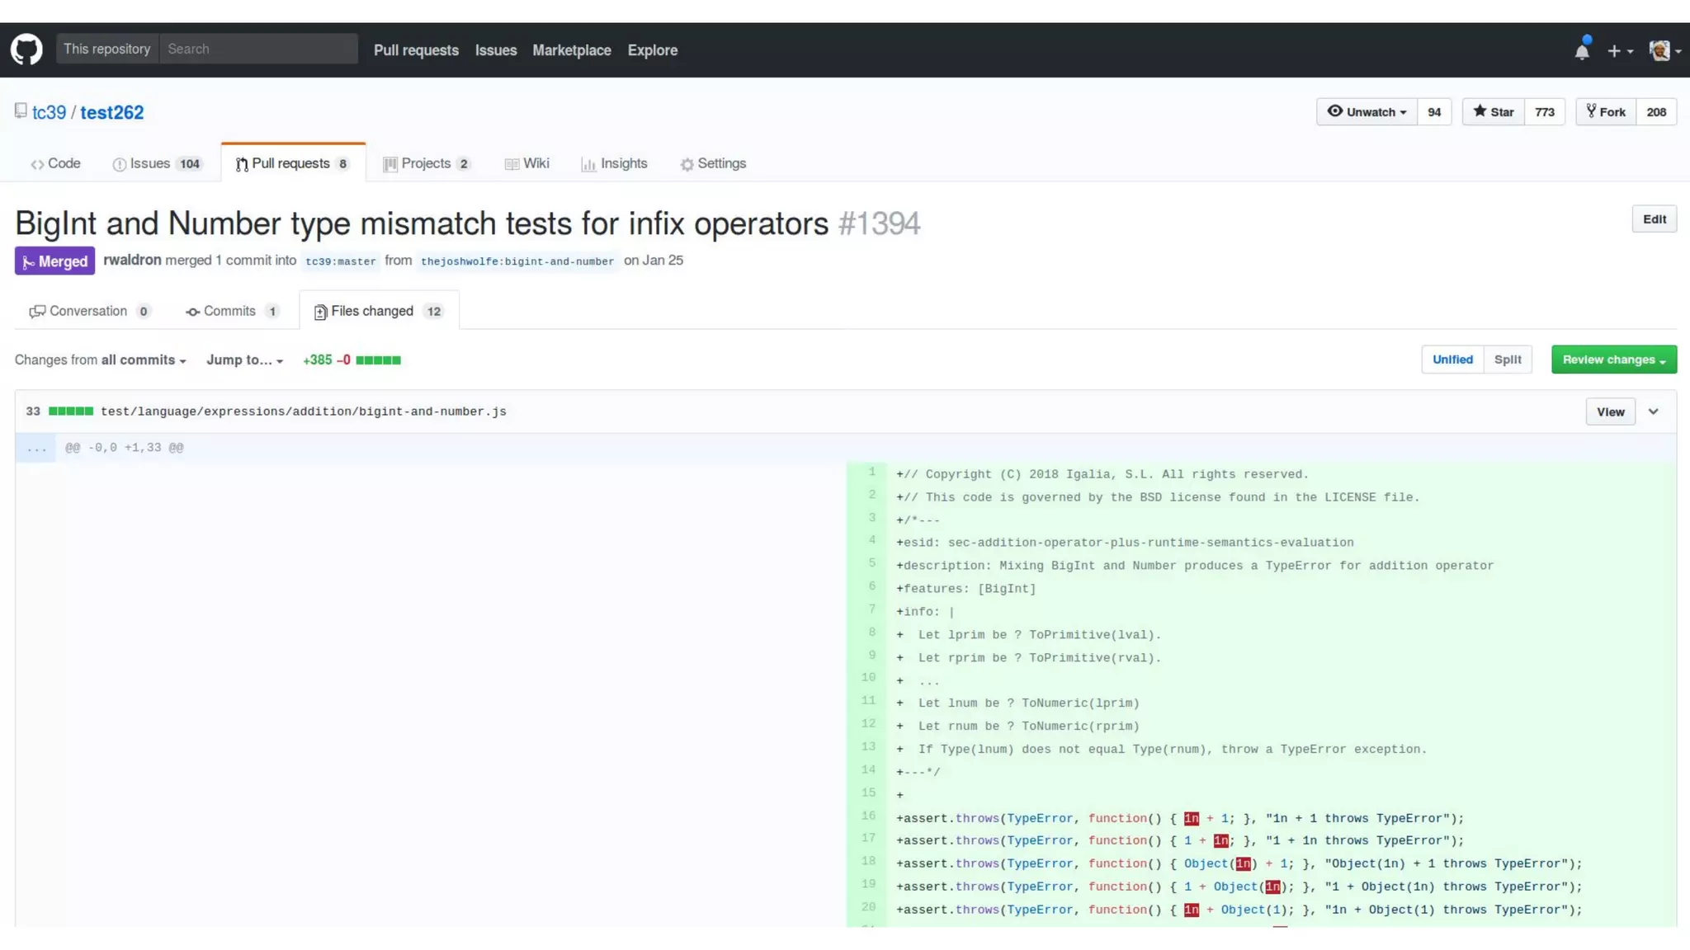Switch to the Conversation tab
The width and height of the screenshot is (1690, 950).
click(x=88, y=311)
